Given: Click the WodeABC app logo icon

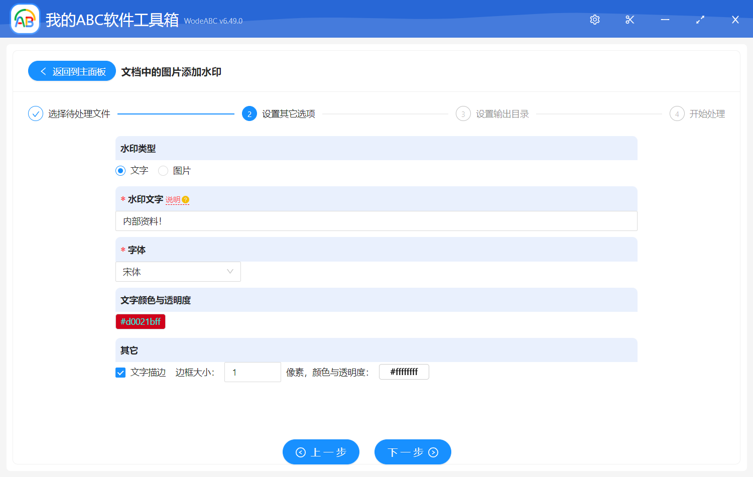Looking at the screenshot, I should click(25, 20).
